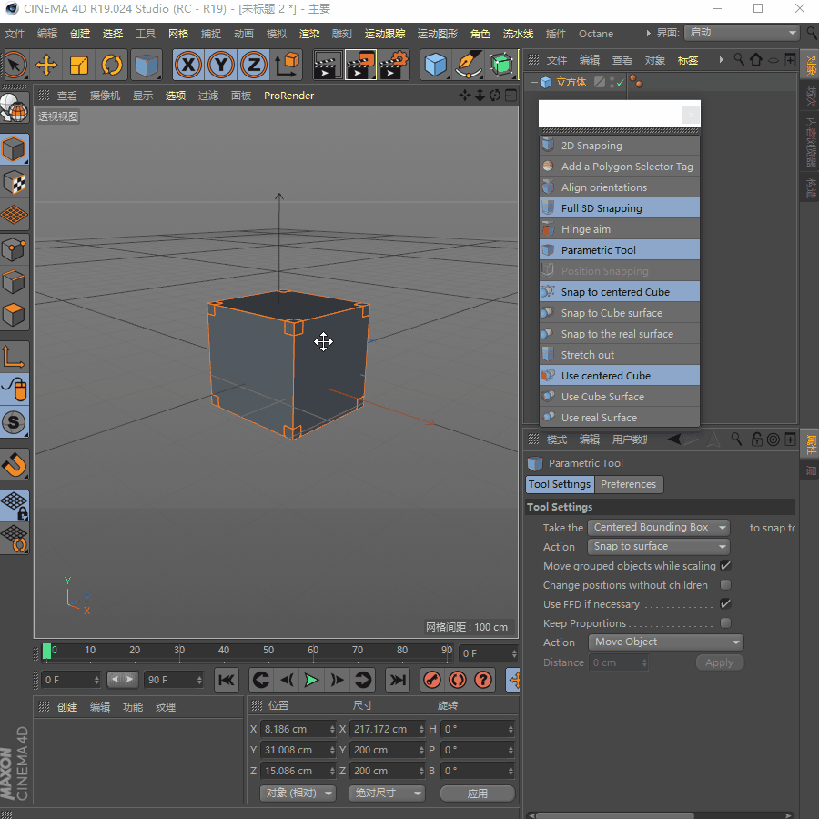Screen dimensions: 819x819
Task: Click the Cube primitive icon
Action: 437,65
